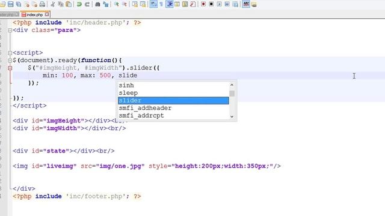The image size is (385, 216).
Task: Click the Paste clipboard icon
Action: click(69, 4)
